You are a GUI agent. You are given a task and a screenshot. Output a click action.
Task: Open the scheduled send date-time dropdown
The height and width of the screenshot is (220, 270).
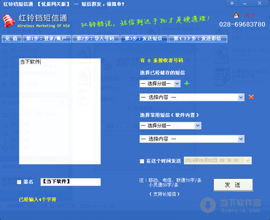247,161
